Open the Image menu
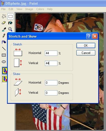This screenshot has height=131, width=106. 29,9
